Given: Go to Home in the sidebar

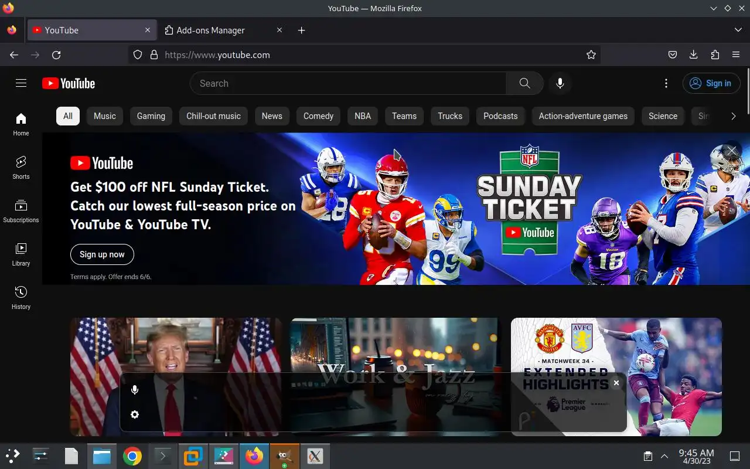Looking at the screenshot, I should coord(21,124).
